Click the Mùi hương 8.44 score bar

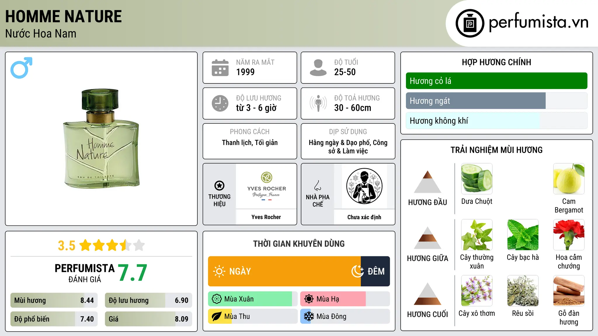(x=54, y=300)
